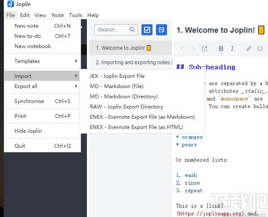This screenshot has height=217, width=268.
Task: Choose New to-do from File menu
Action: click(x=42, y=36)
